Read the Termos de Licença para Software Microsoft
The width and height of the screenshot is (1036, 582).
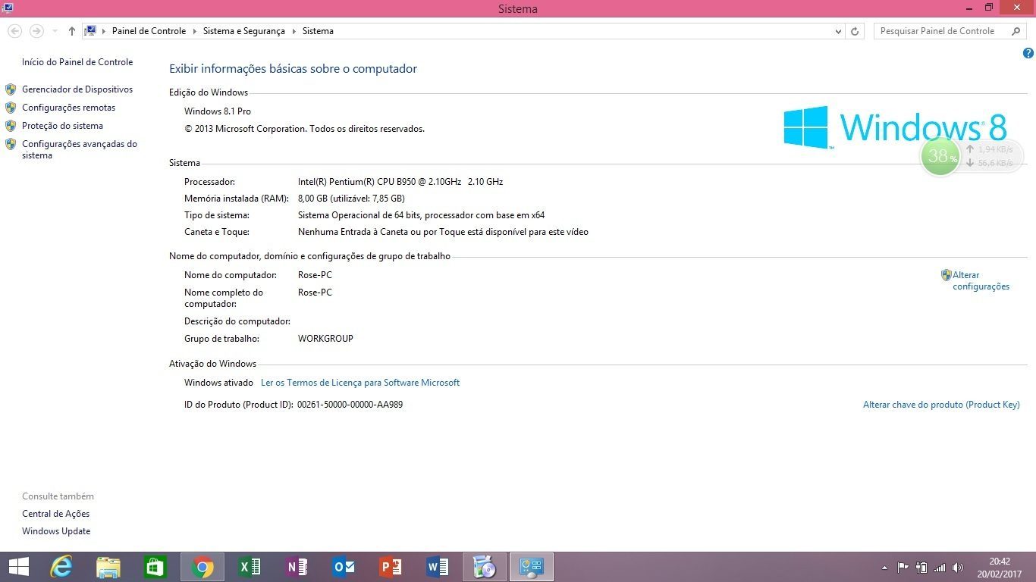coord(360,383)
